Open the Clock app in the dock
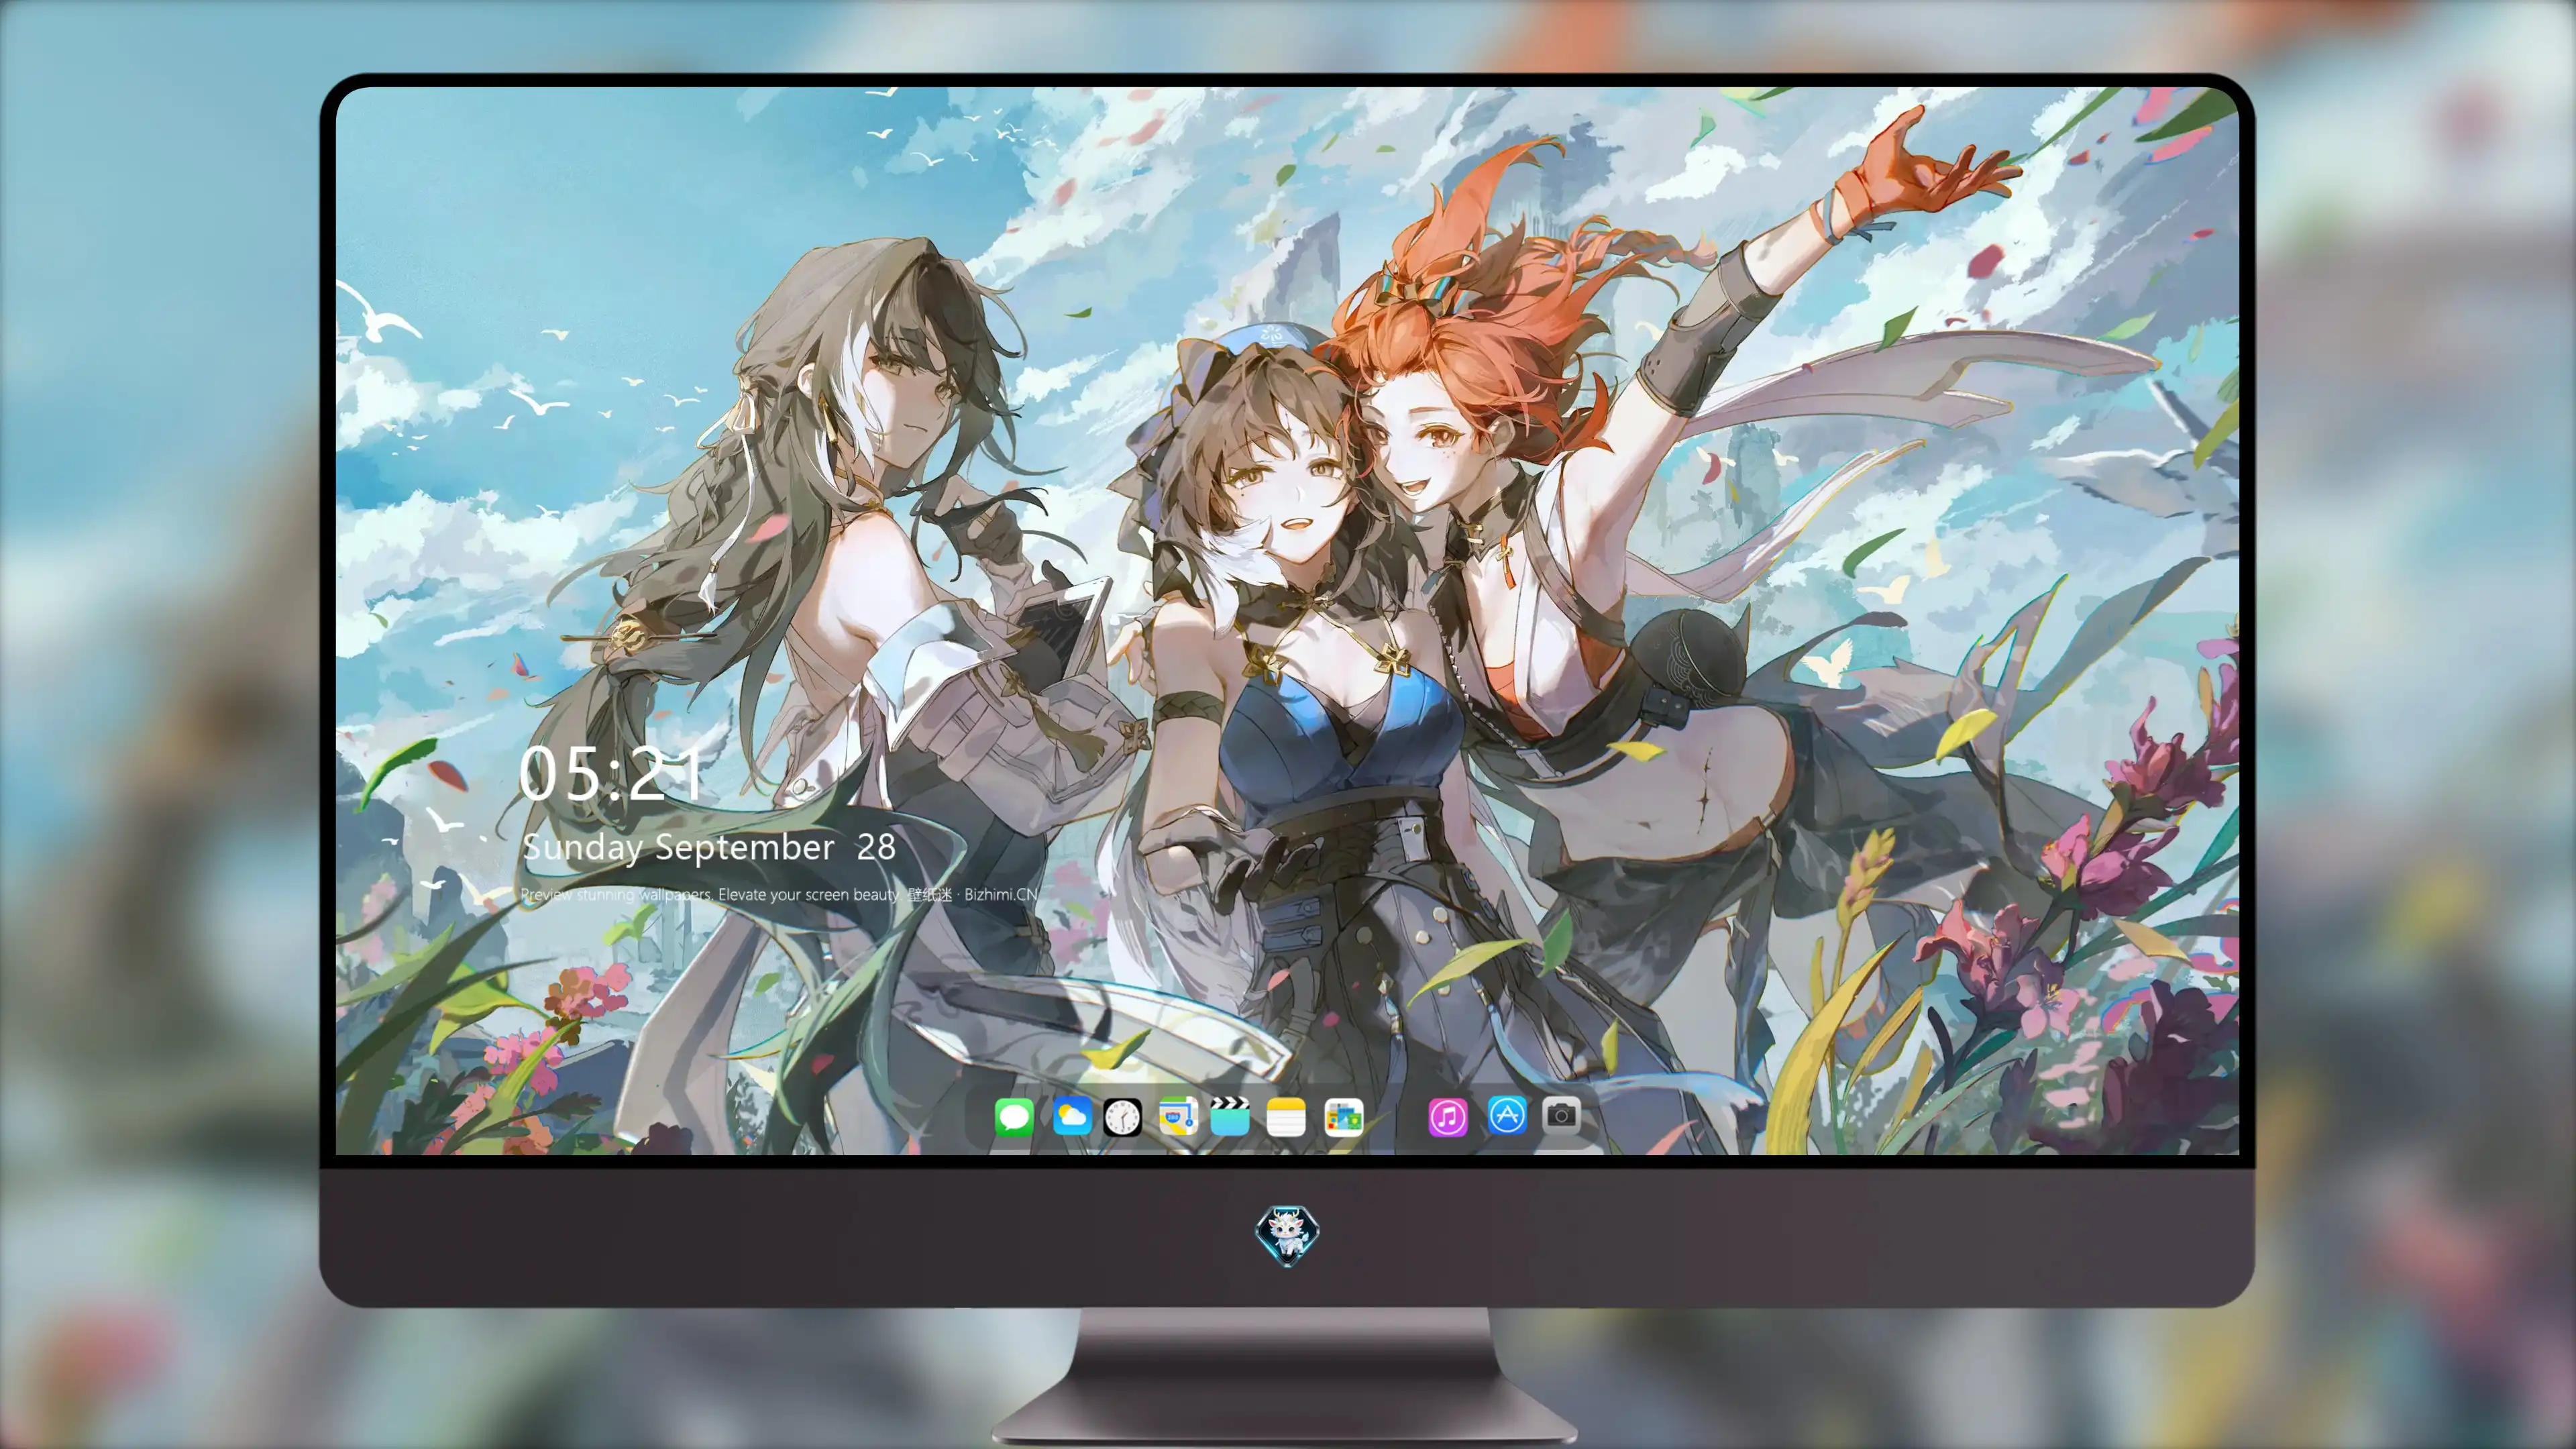The image size is (2576, 1449). (x=1122, y=1117)
